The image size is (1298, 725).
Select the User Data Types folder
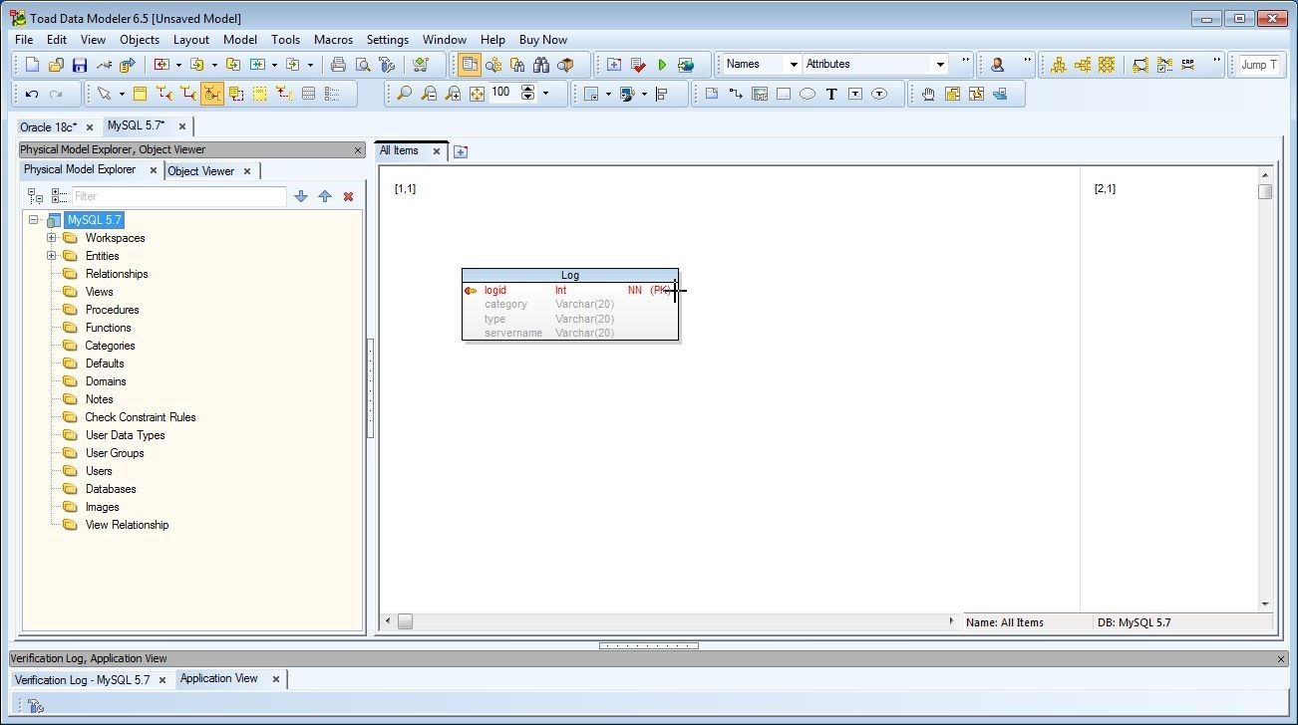(125, 435)
